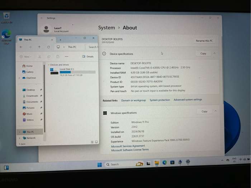Click the System breadcrumb in Settings
251x188 pixels.
106,28
